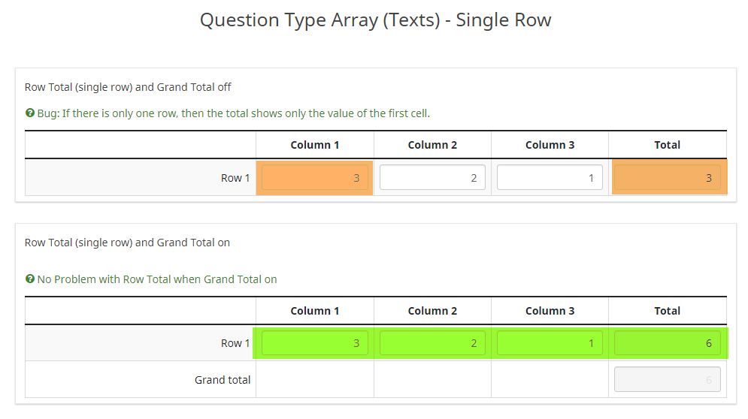The height and width of the screenshot is (419, 748).
Task: Click the first table's orange Total field
Action: pyautogui.click(x=668, y=178)
